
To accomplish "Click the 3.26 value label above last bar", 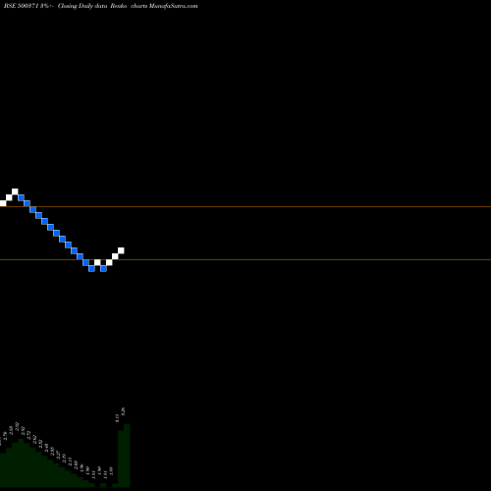I will tap(123, 411).
